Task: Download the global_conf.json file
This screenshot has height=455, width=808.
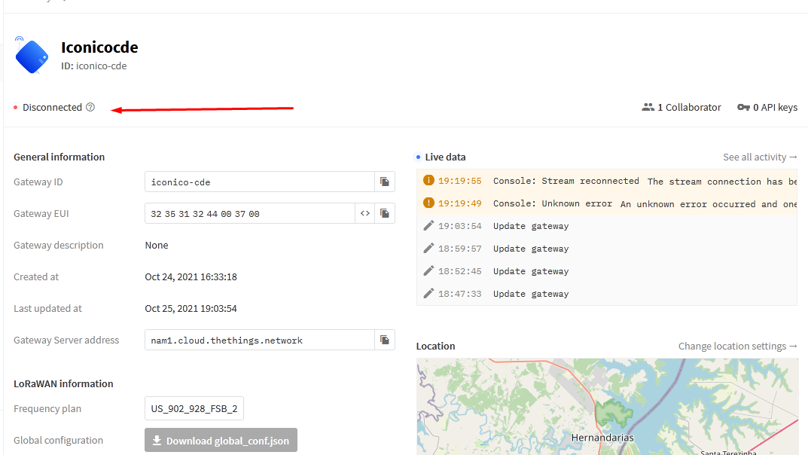Action: [x=221, y=441]
